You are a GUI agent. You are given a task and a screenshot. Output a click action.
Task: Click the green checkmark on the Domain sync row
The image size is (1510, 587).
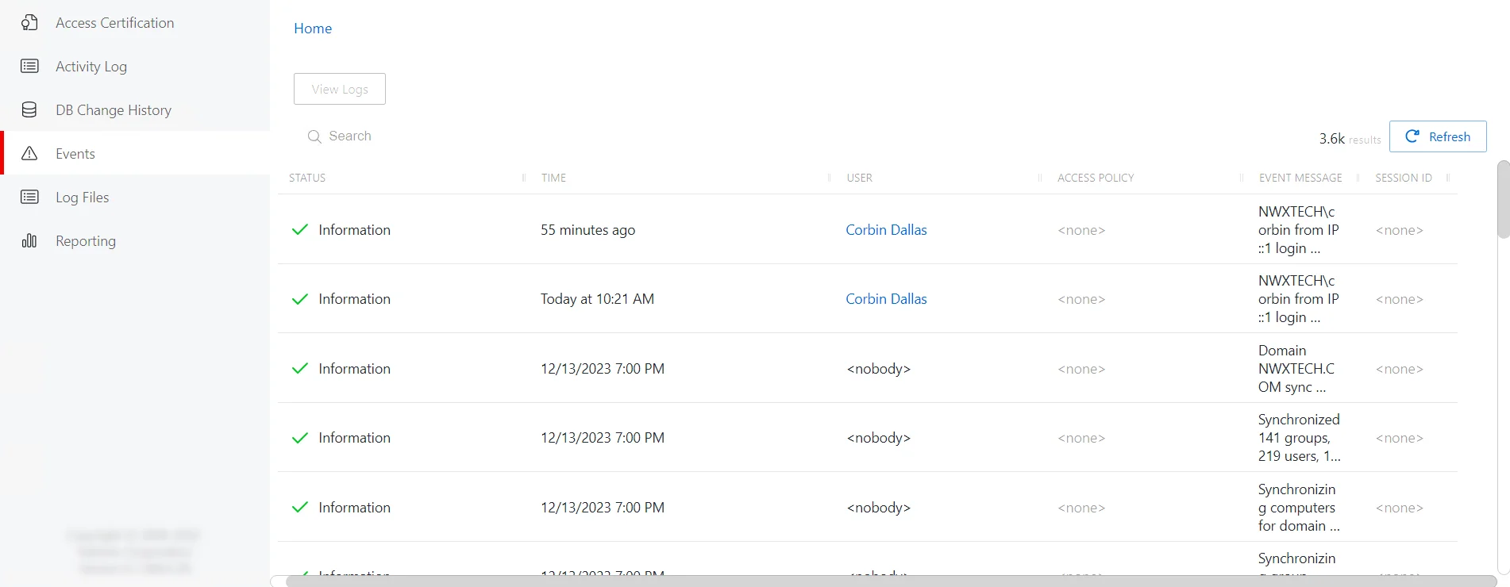(x=300, y=369)
